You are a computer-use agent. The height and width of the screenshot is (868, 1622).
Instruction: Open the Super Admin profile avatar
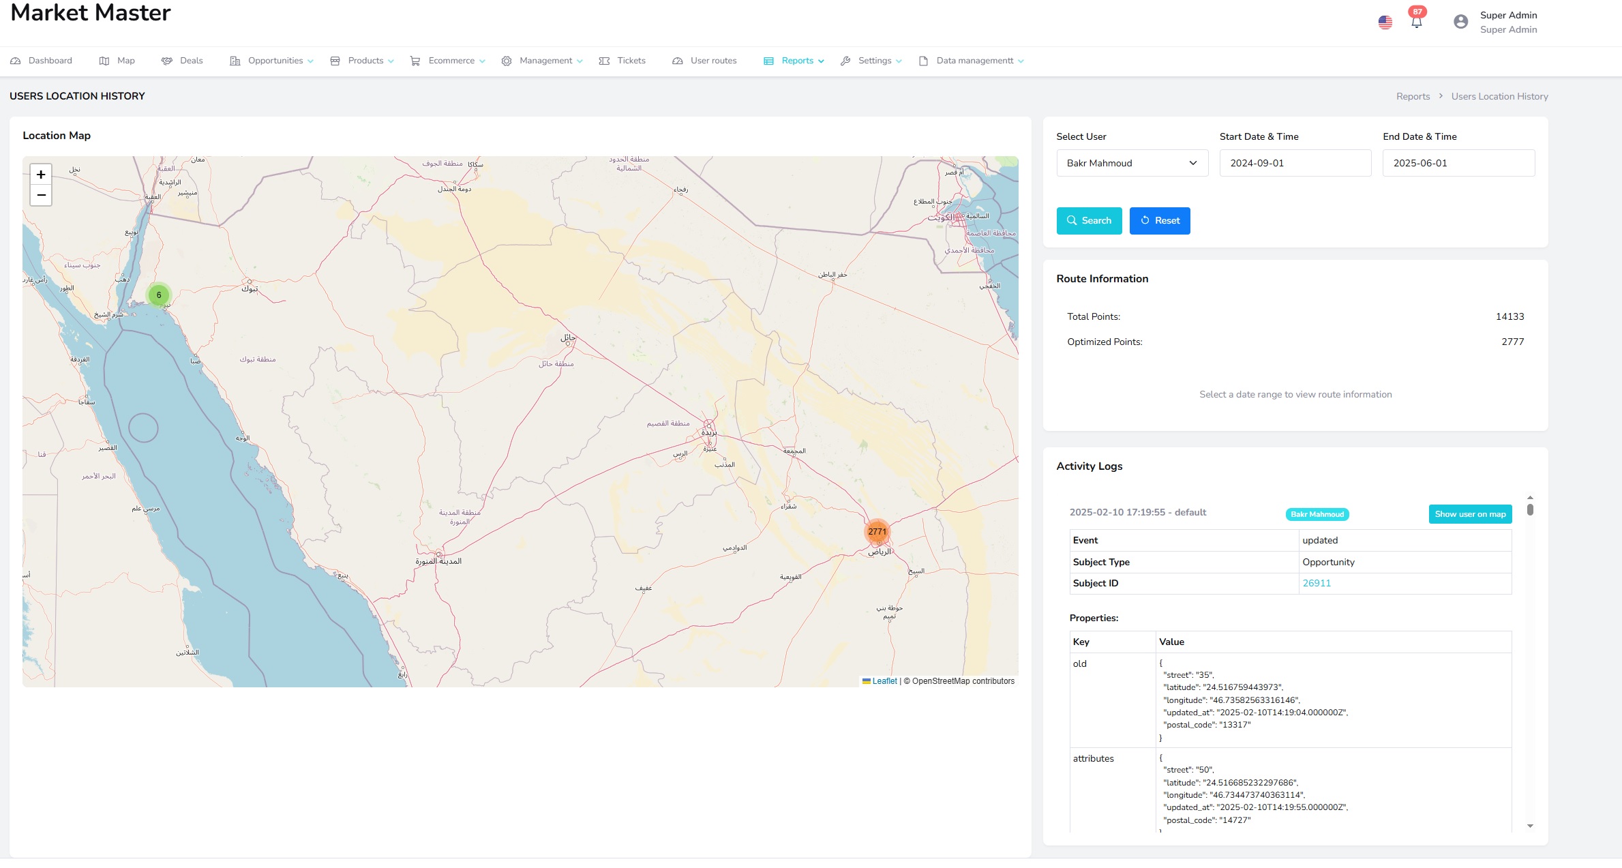click(1460, 21)
